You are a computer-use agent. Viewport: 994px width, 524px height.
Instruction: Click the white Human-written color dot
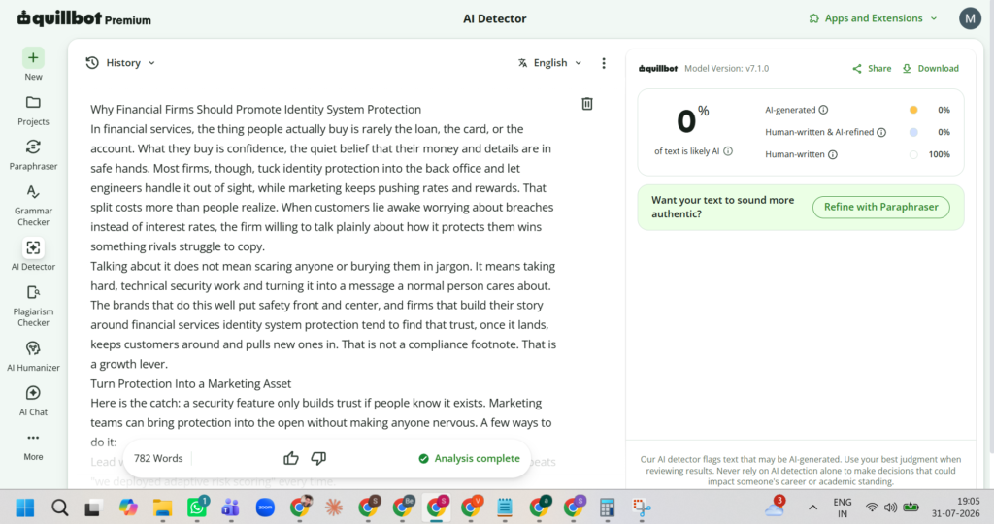913,154
